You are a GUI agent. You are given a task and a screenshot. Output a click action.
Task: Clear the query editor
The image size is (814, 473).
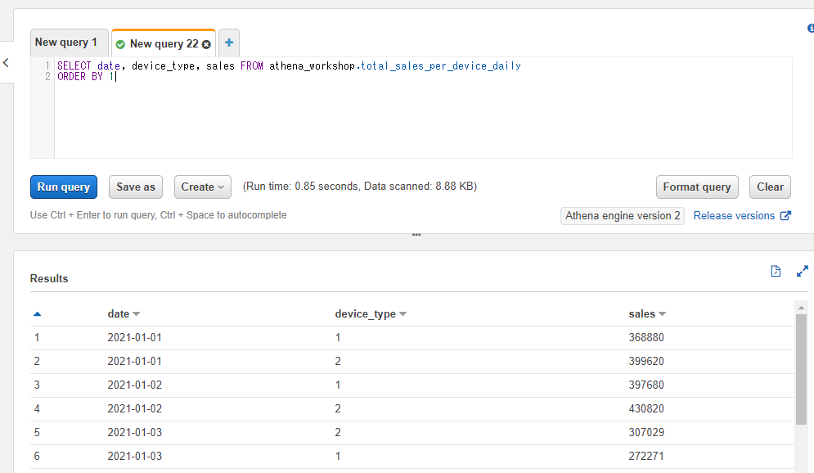770,187
